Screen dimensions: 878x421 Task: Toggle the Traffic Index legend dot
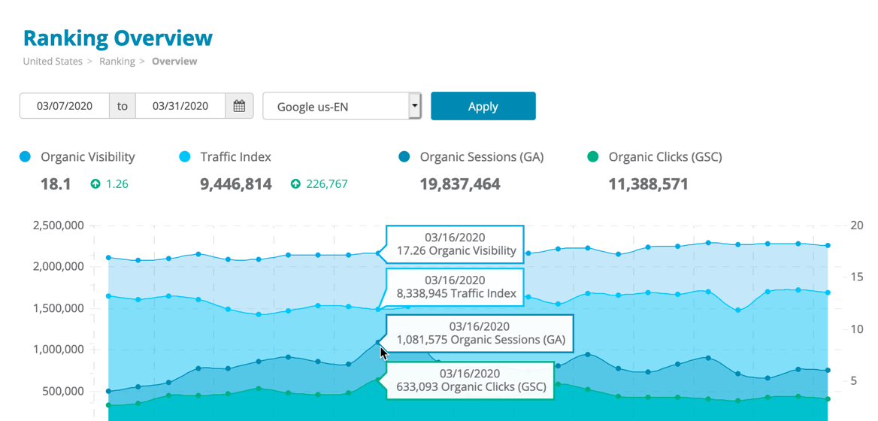tap(184, 157)
